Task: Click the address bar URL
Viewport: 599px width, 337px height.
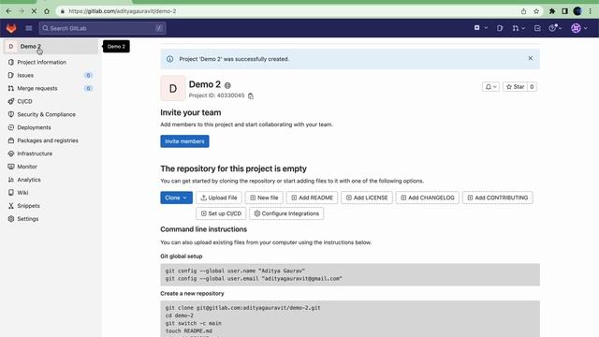Action: [123, 11]
